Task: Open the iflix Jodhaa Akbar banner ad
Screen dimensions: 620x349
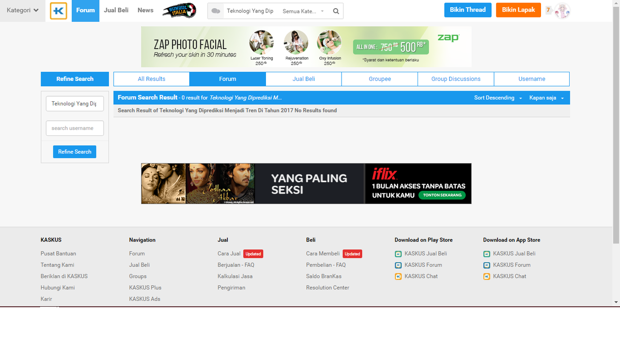Action: [x=306, y=183]
